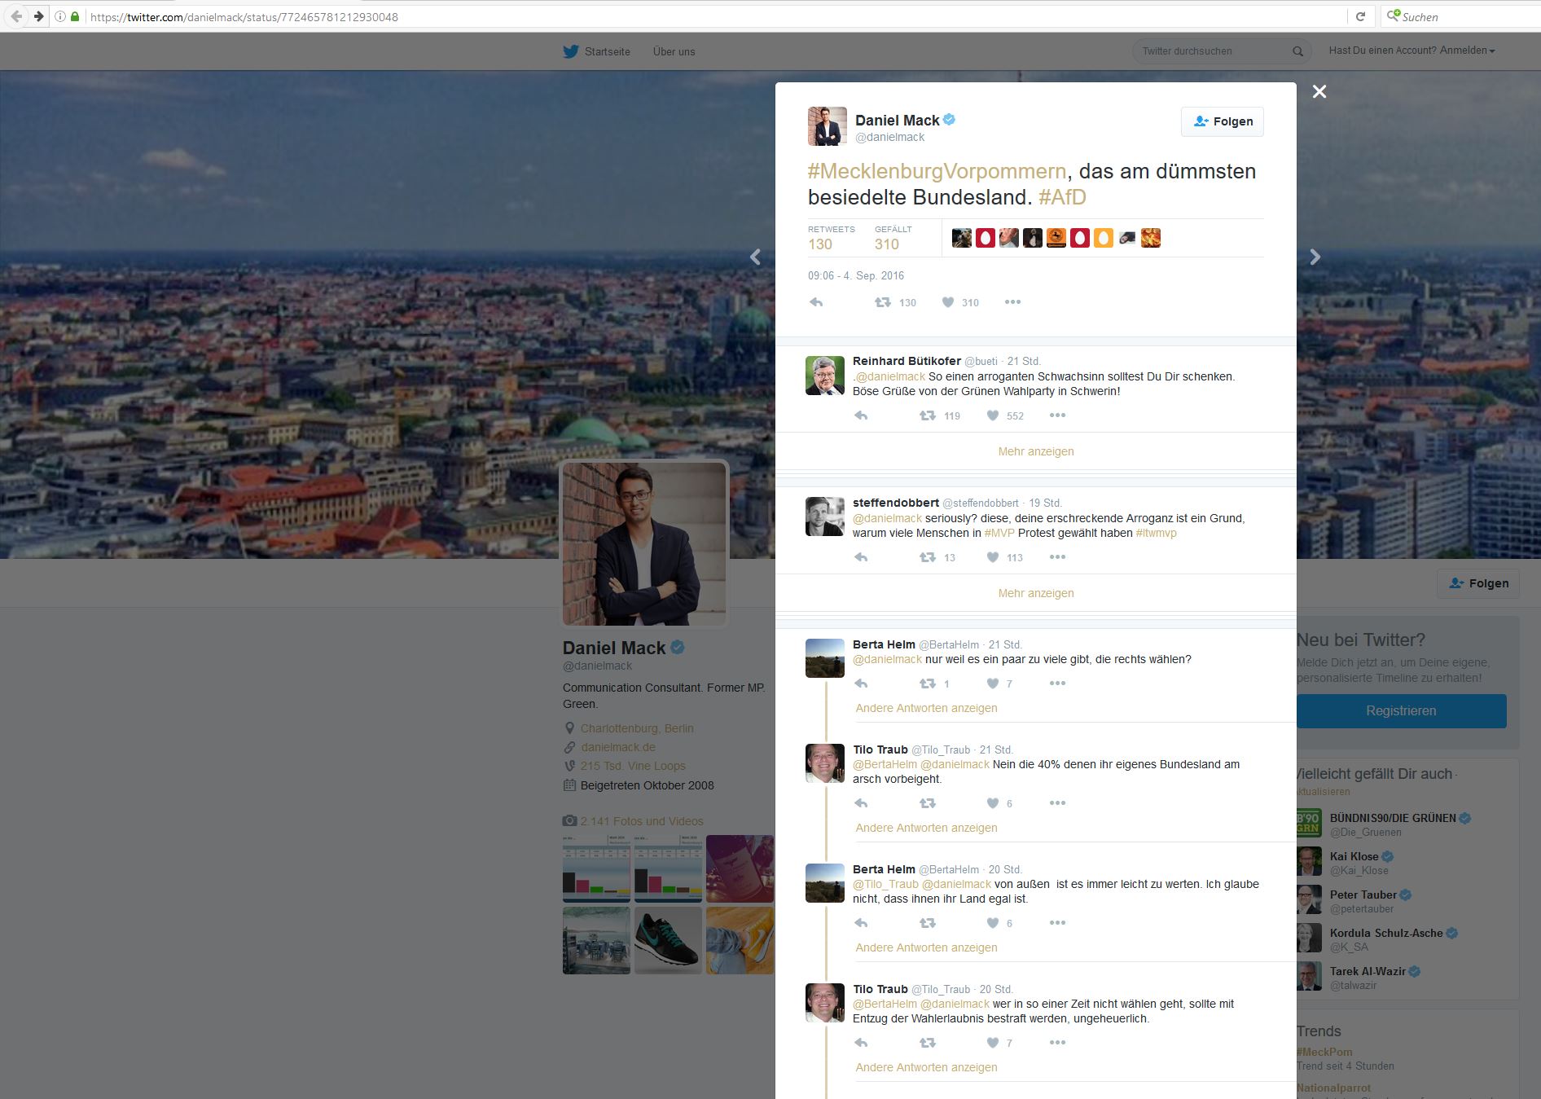The height and width of the screenshot is (1099, 1541).
Task: Reply to steffendobbert's tweet
Action: 861,557
